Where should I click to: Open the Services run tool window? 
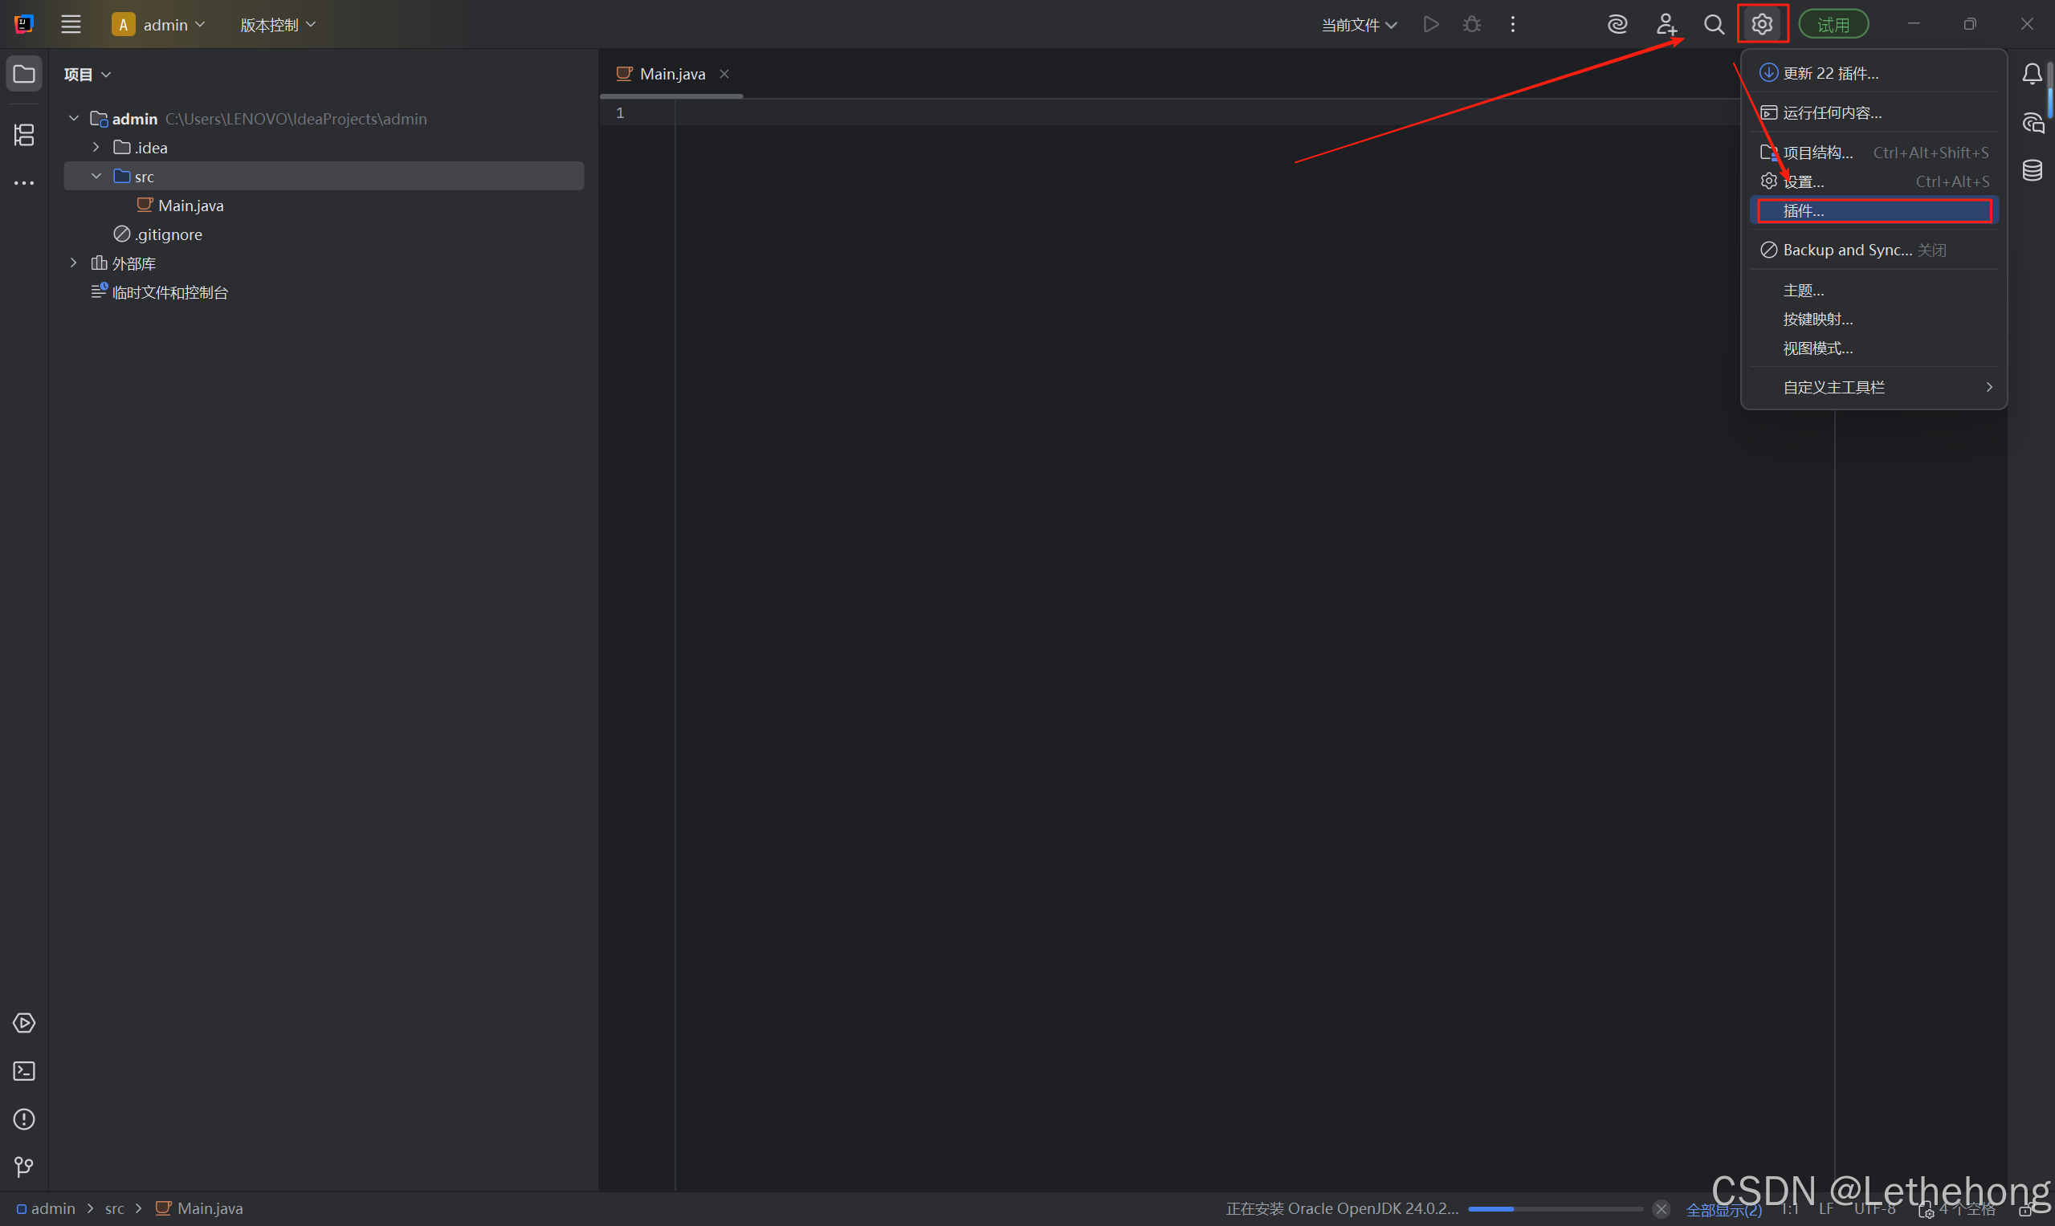tap(24, 1023)
